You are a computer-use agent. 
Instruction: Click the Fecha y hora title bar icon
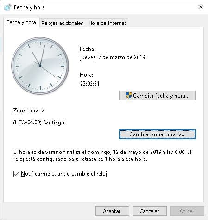(x=8, y=7)
